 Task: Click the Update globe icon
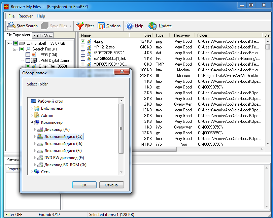(x=152, y=26)
